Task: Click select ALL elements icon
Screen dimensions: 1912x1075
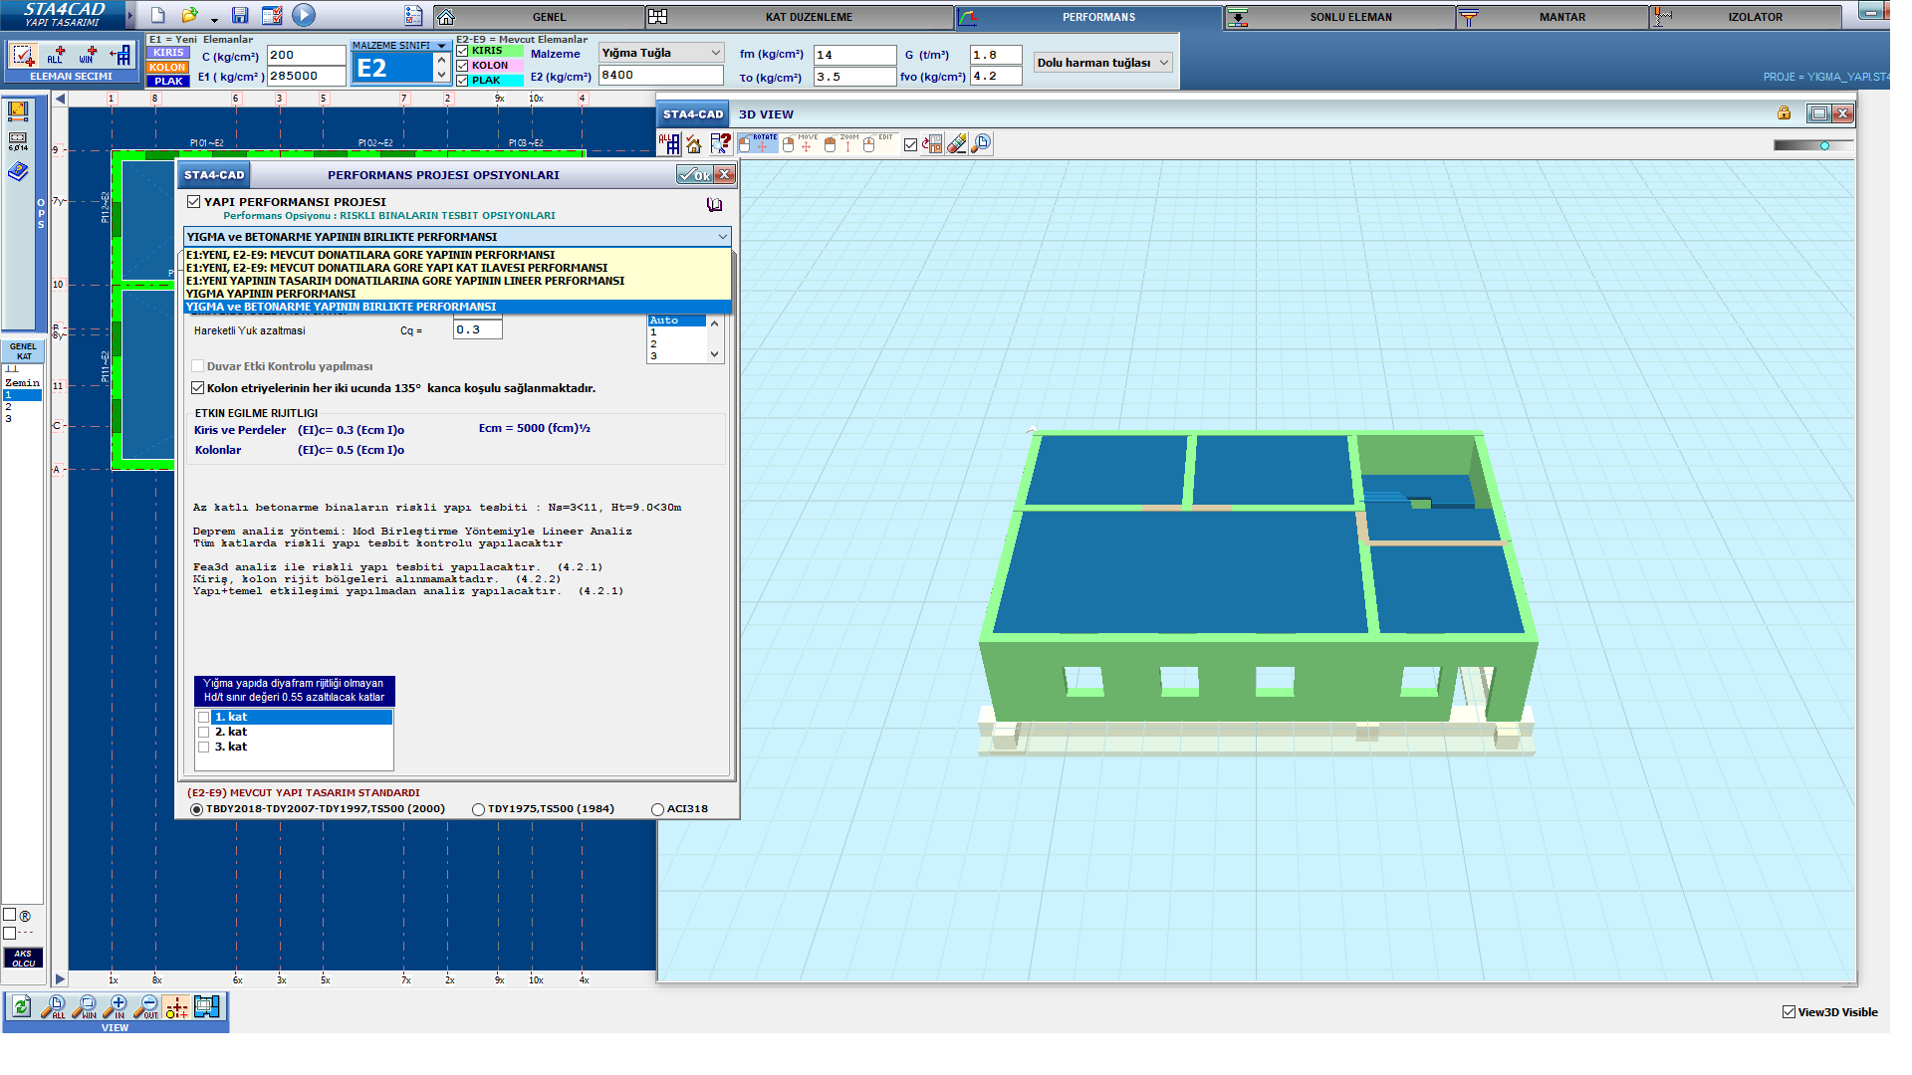Action: (56, 56)
